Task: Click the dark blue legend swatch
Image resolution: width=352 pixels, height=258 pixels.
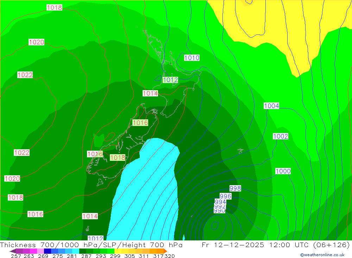Action: pyautogui.click(x=48, y=251)
